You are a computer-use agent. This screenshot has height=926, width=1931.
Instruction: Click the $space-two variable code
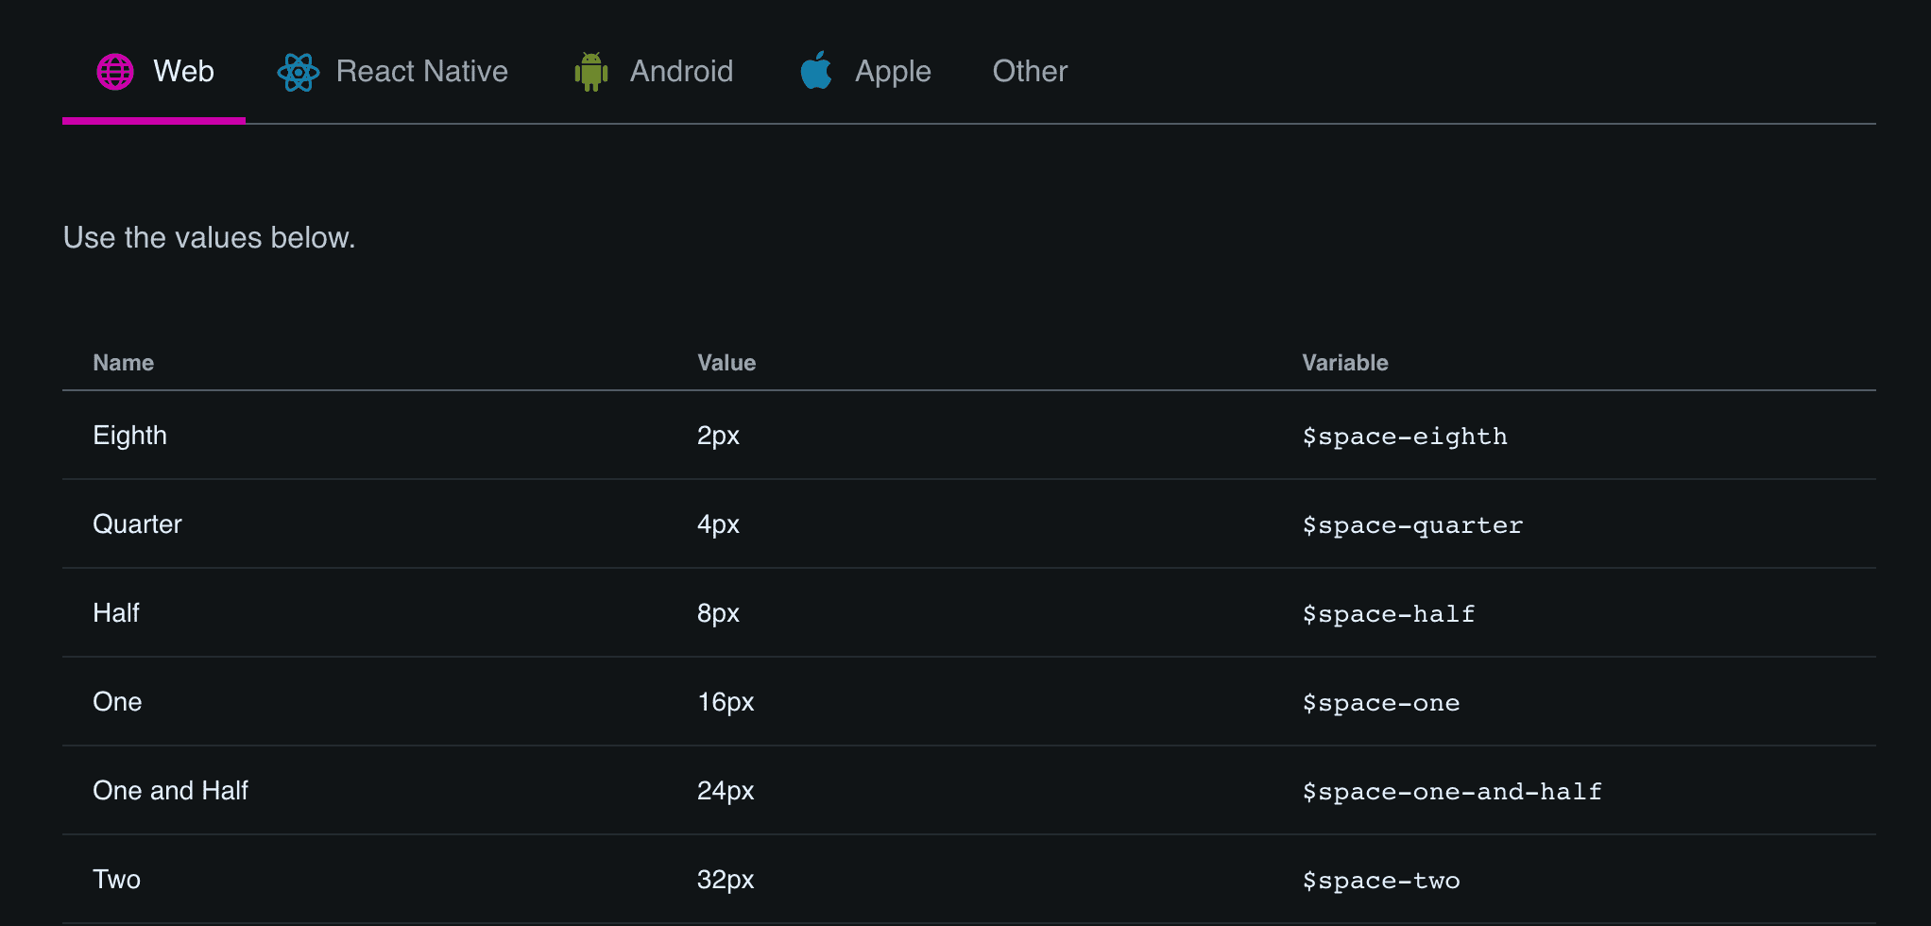coord(1380,881)
